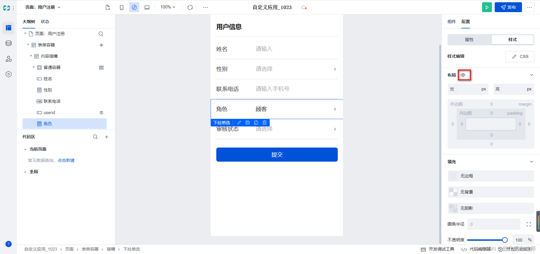Collapse the 页面: 用户注册 tree node
The width and height of the screenshot is (540, 254).
point(25,34)
